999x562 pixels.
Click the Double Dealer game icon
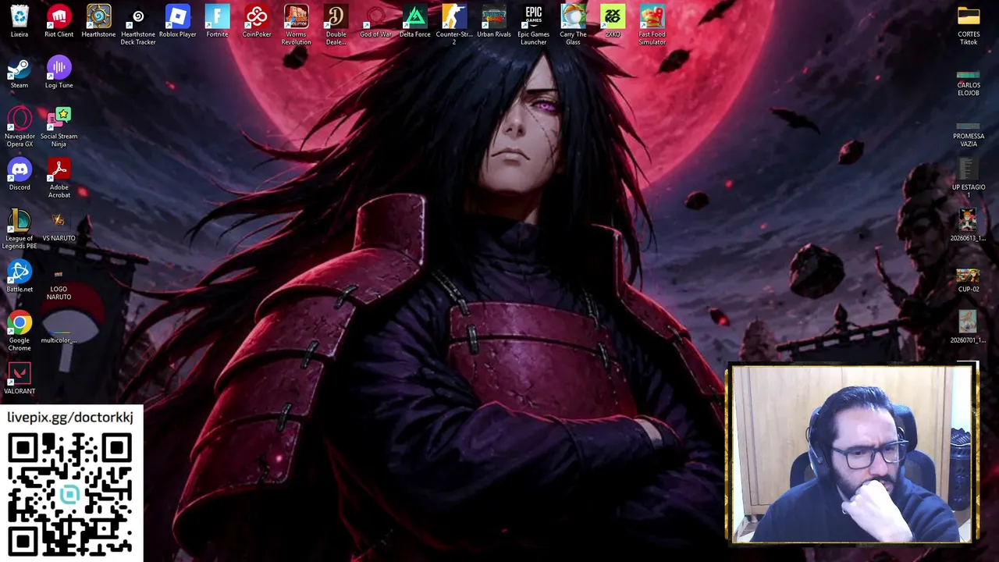coord(336,16)
